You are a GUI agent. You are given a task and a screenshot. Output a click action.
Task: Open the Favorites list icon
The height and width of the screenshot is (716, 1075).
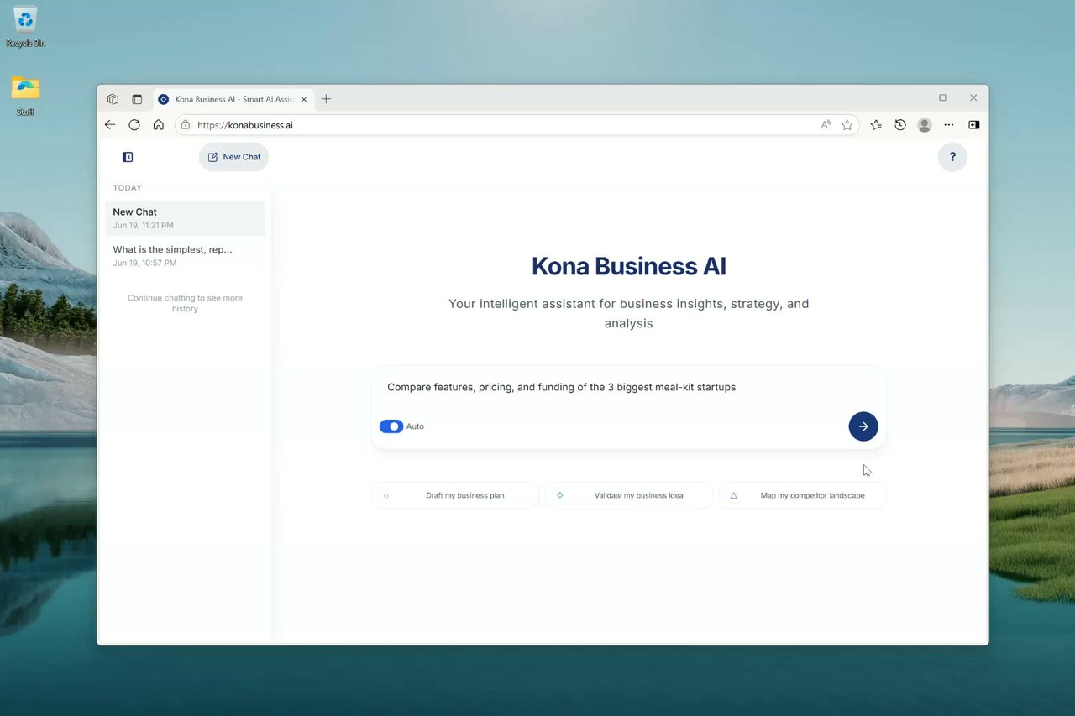pyautogui.click(x=876, y=125)
